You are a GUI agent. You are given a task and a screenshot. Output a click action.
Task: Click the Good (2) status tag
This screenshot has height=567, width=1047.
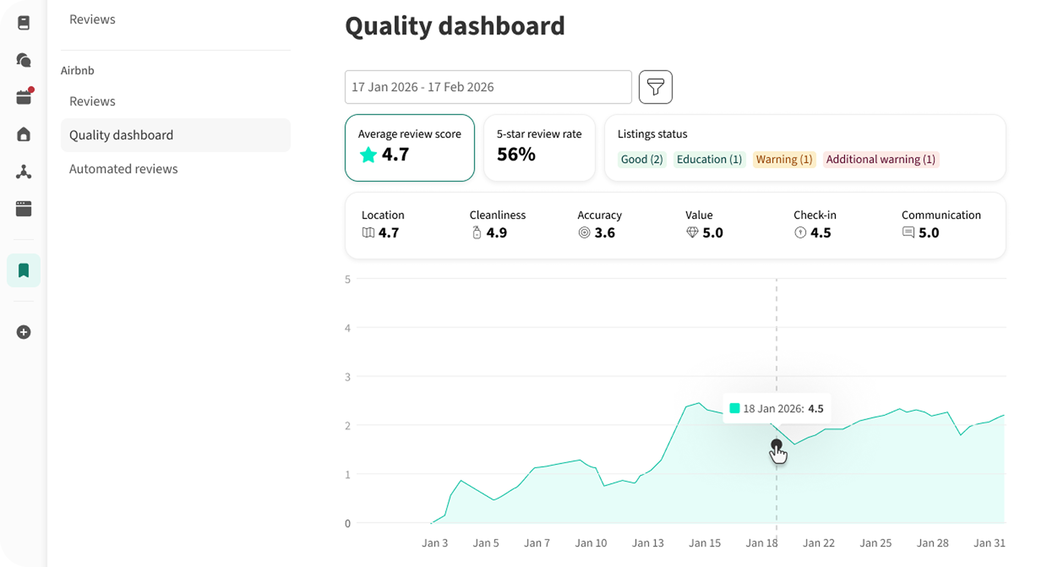(641, 159)
